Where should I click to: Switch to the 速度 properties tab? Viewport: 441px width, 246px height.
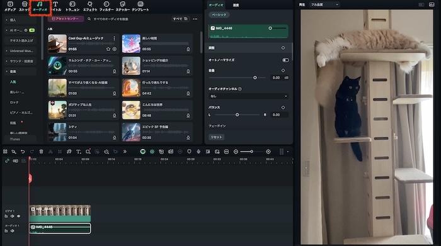point(236,5)
